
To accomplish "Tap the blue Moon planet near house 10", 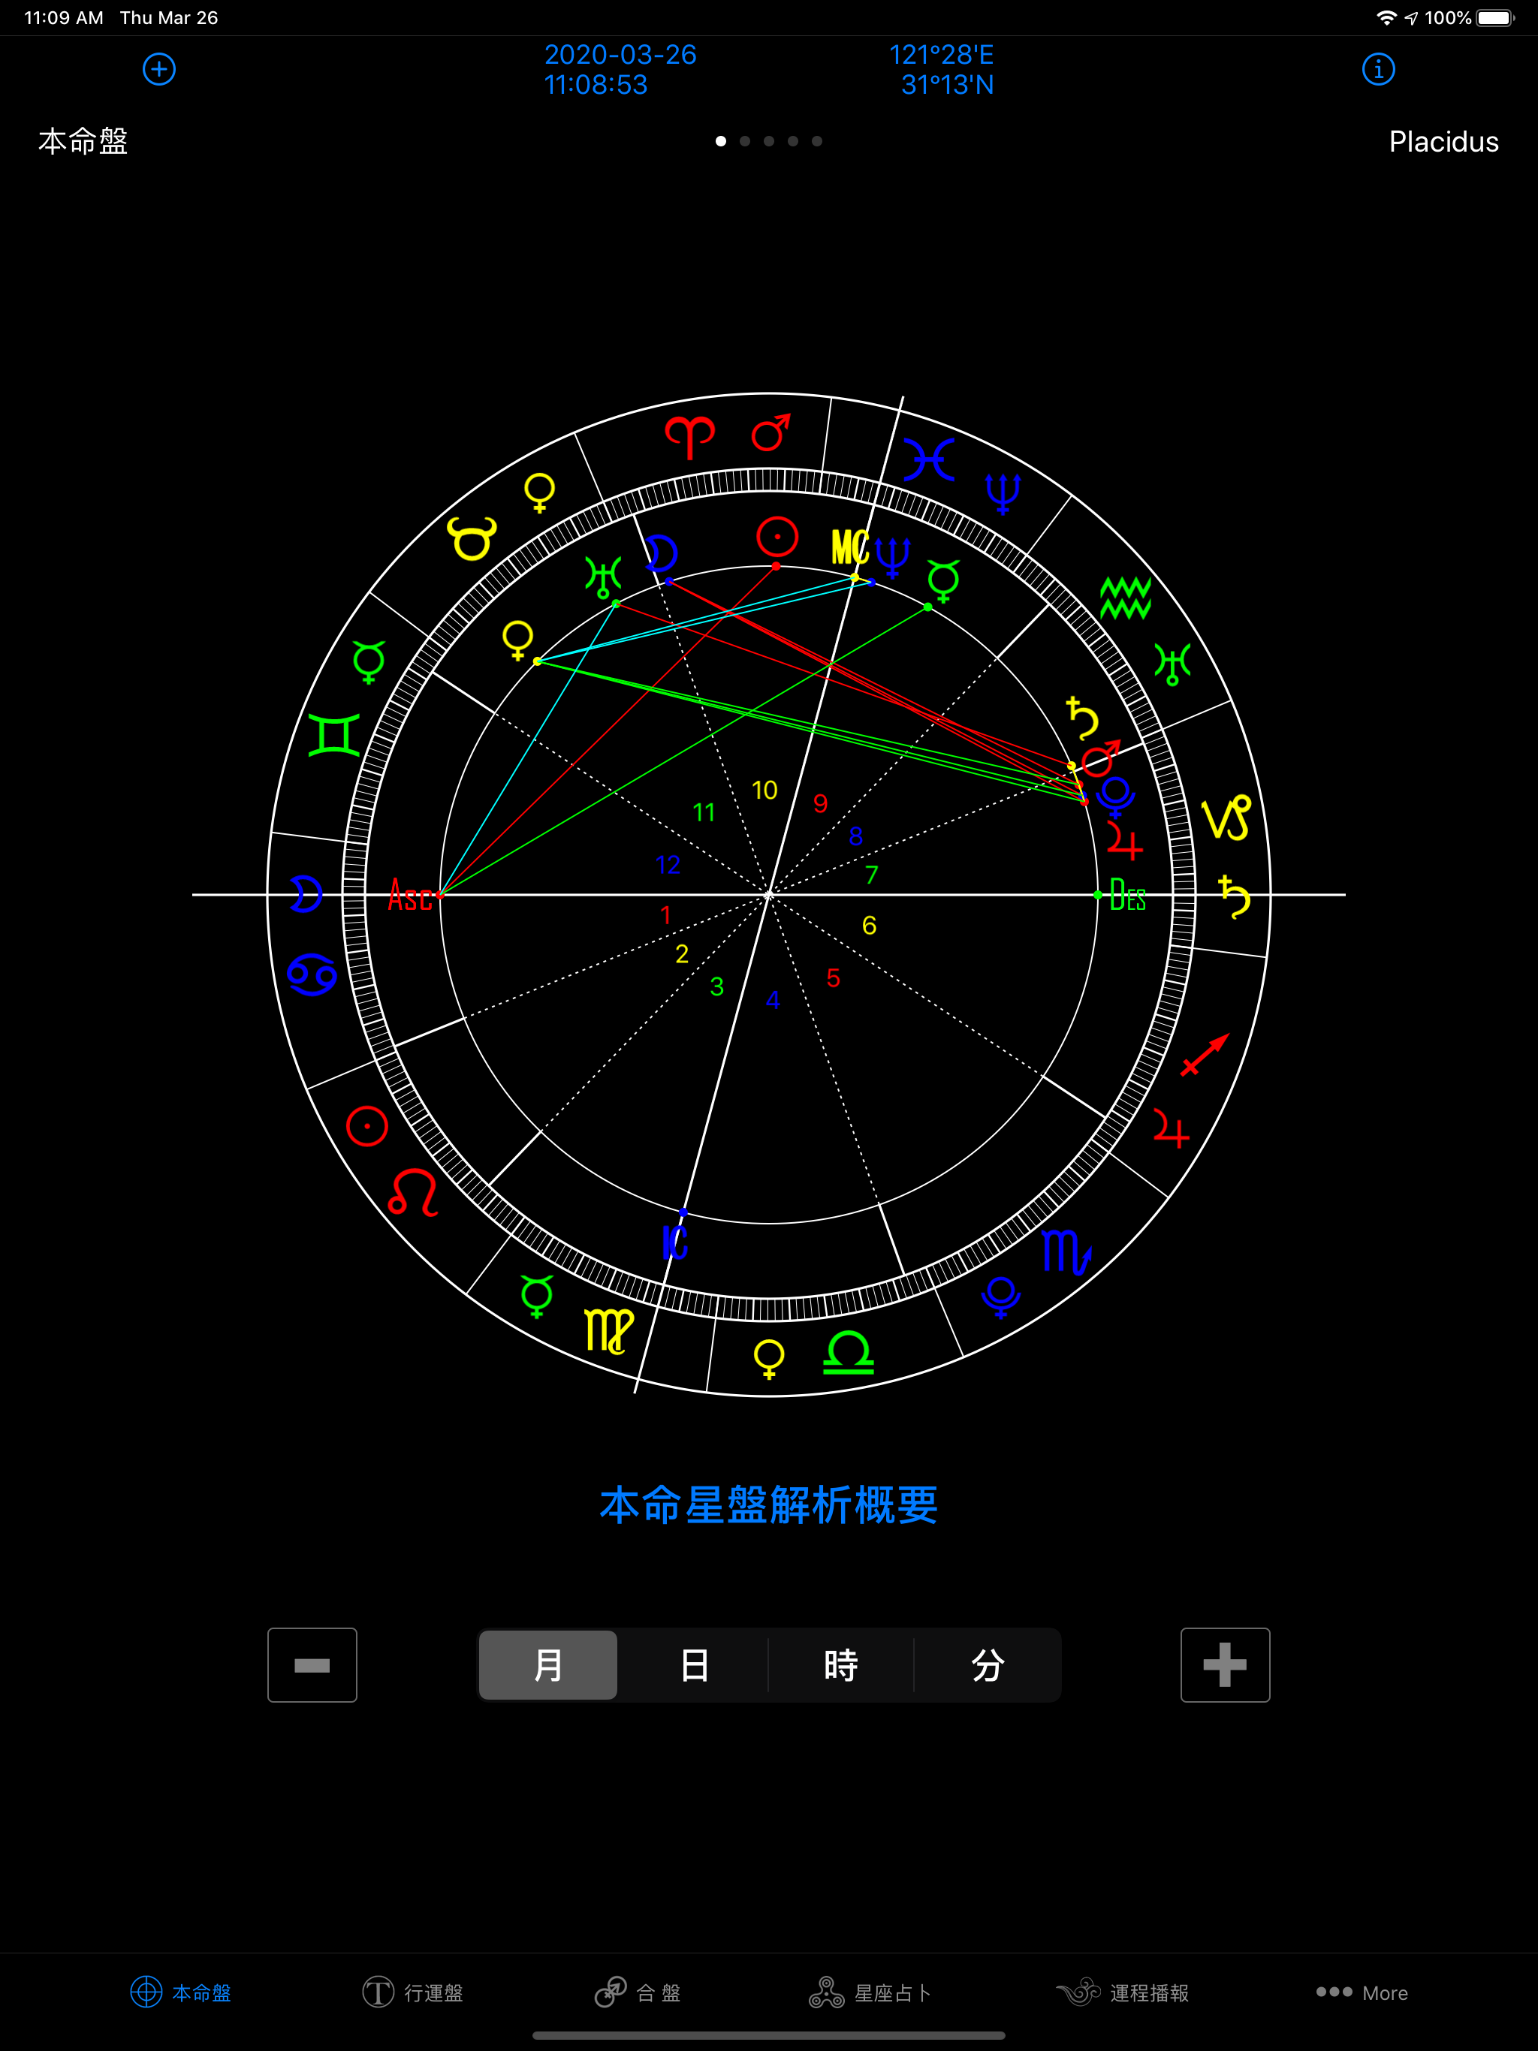I will click(662, 553).
